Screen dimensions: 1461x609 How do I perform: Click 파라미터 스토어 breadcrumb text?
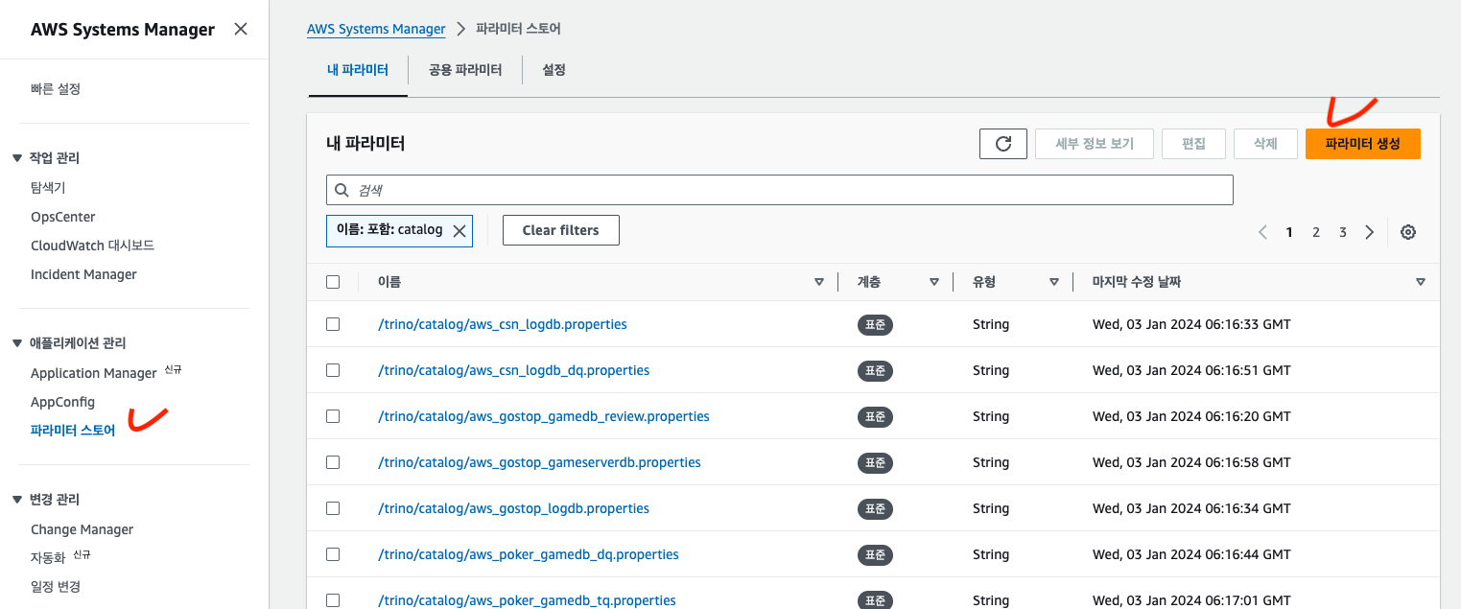coord(519,29)
